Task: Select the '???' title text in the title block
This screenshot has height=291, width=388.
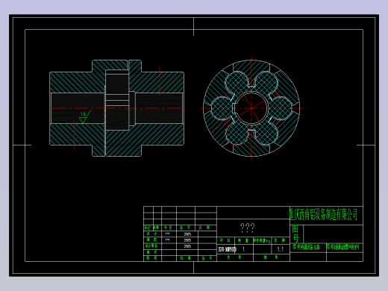Action: click(x=247, y=228)
